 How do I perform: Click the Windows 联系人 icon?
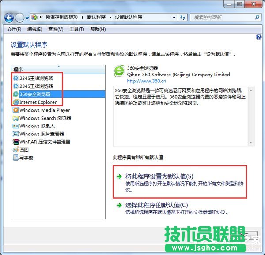pos(16,126)
